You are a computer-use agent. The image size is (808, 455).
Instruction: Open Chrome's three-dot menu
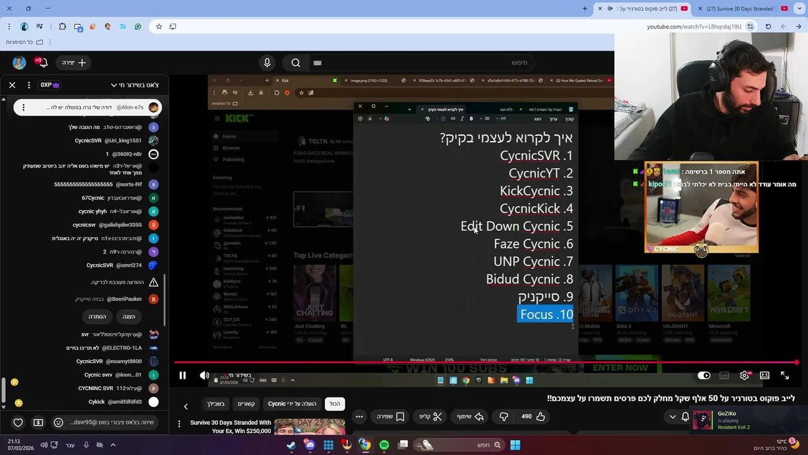pos(9,27)
